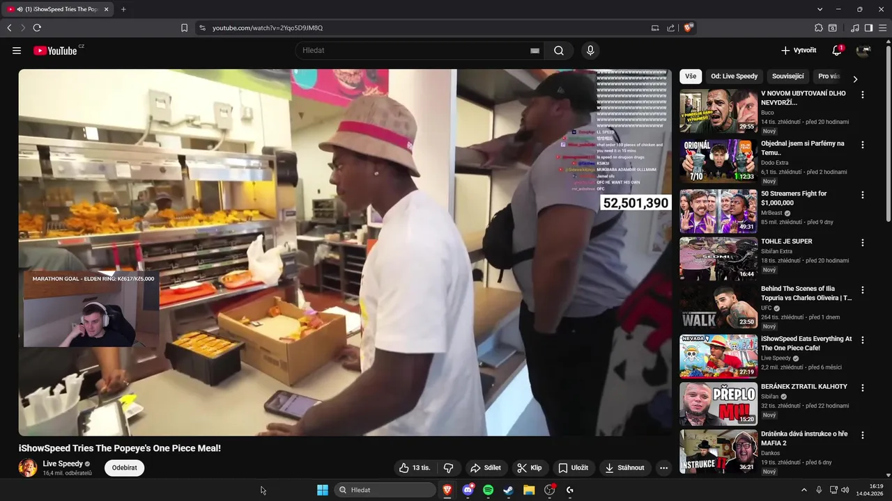Select the Pro vás filter chip
Screen dimensions: 892x501
pyautogui.click(x=829, y=77)
